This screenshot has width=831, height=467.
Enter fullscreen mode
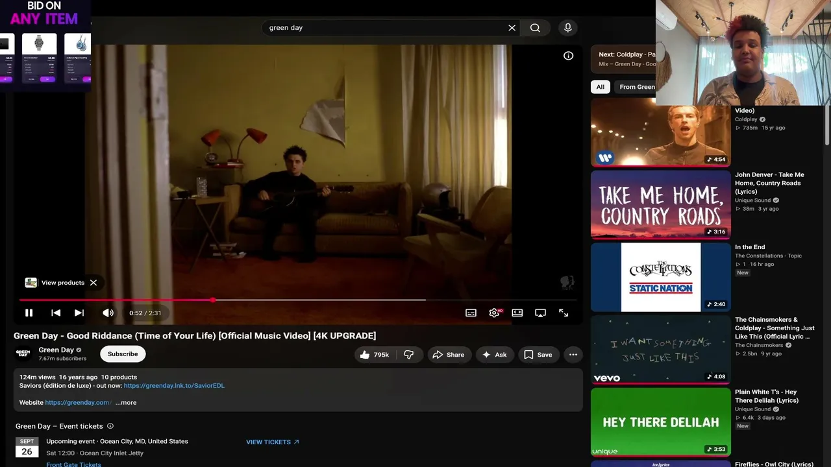click(x=564, y=313)
